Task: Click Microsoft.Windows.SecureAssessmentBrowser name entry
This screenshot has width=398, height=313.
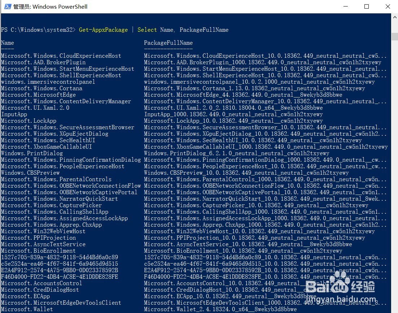Action: 68,127
